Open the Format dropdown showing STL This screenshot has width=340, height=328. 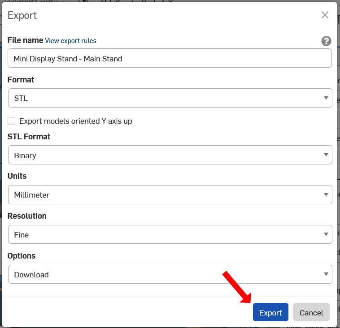170,98
